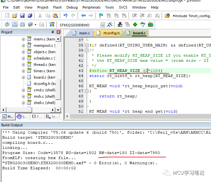Unindent selected lines

(x=142, y=16)
